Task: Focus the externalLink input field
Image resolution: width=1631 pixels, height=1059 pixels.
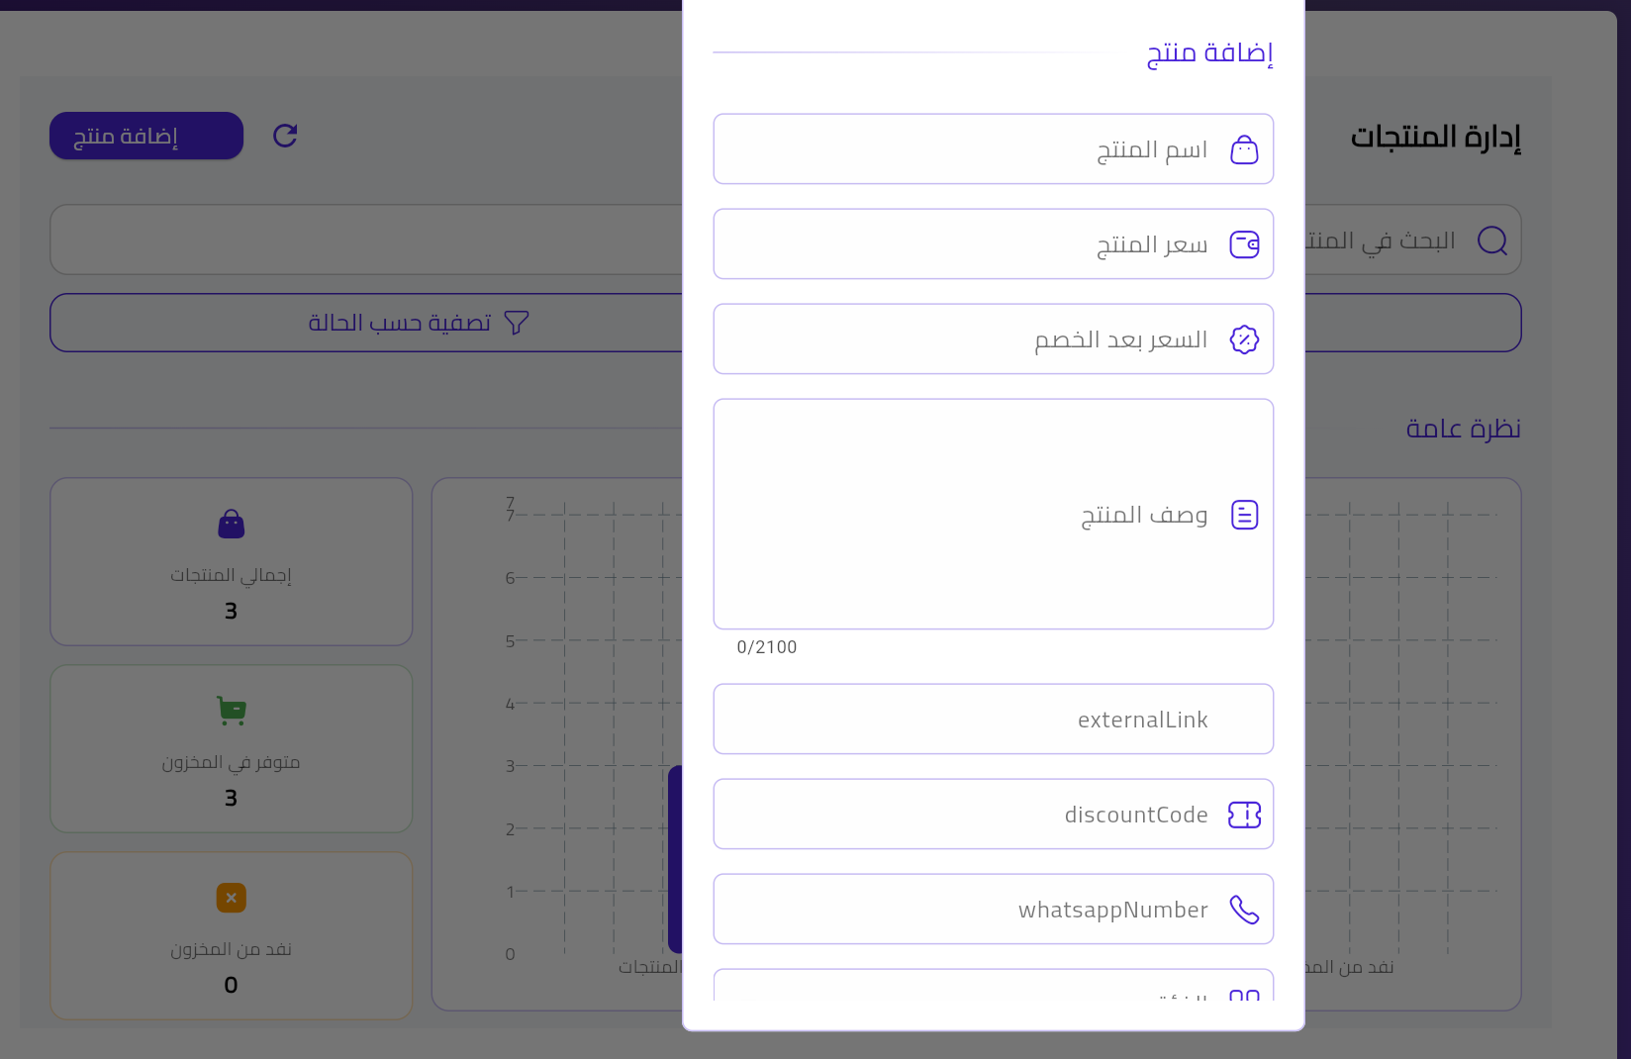Action: pos(993,719)
